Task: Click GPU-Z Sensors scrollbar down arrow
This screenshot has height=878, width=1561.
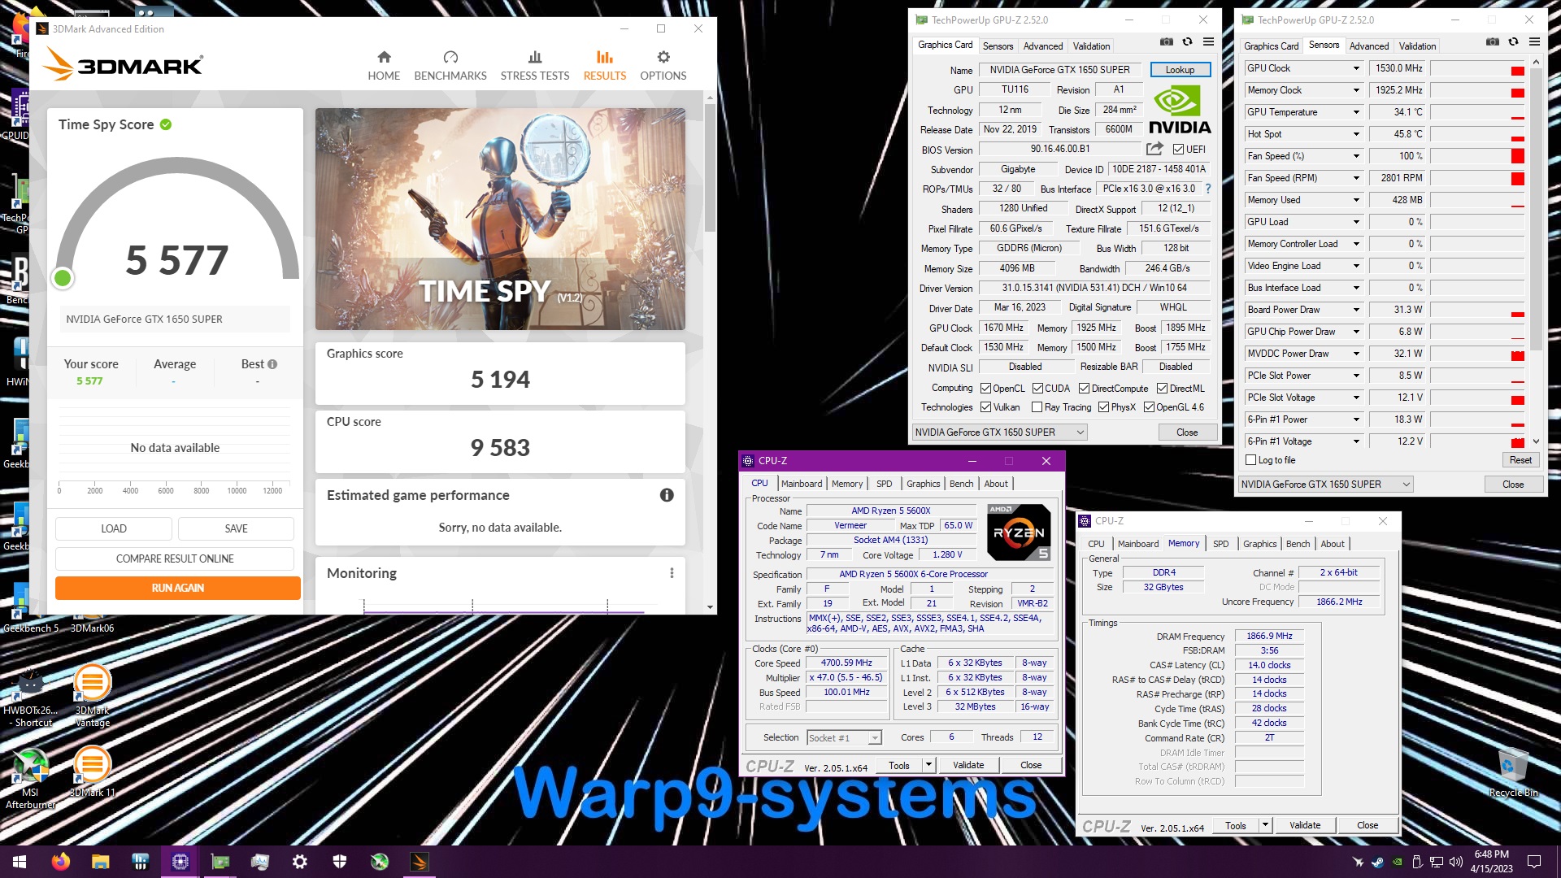Action: [x=1536, y=441]
